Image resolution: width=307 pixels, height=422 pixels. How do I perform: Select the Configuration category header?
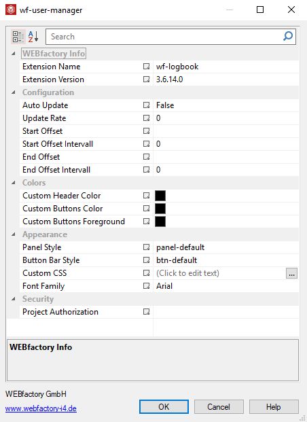pyautogui.click(x=48, y=92)
